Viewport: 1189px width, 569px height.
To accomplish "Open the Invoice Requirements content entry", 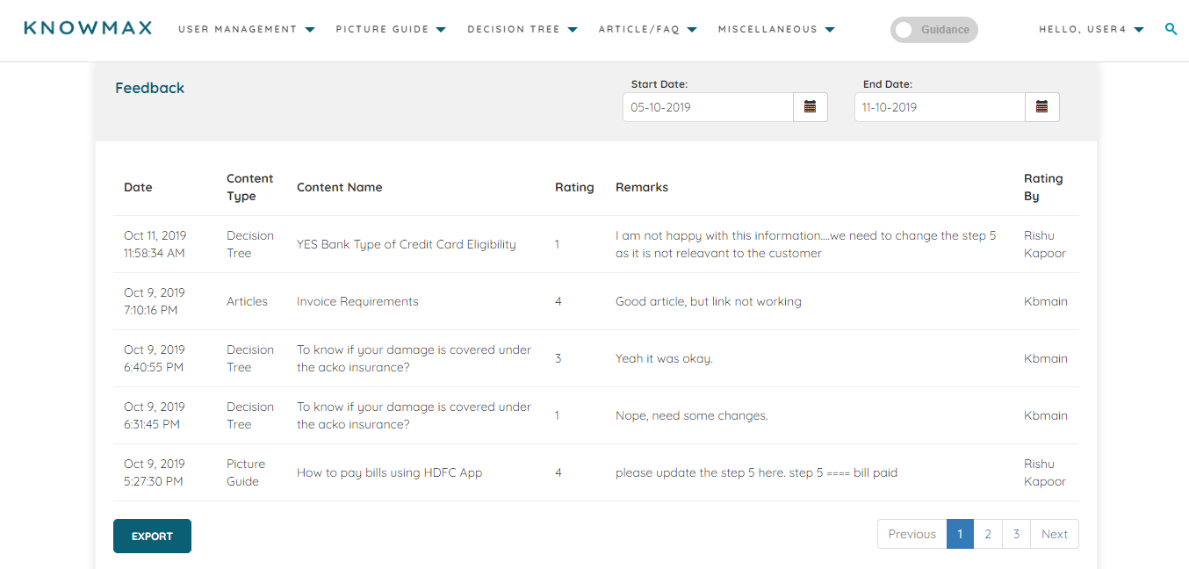I will click(x=357, y=302).
